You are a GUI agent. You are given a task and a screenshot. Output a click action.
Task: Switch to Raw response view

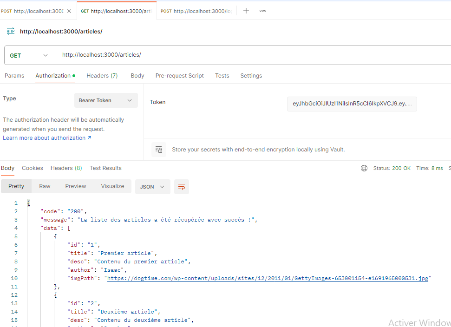pos(45,186)
